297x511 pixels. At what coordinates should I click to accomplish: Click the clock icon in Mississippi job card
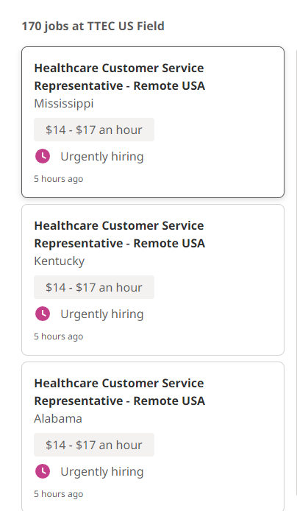click(43, 156)
